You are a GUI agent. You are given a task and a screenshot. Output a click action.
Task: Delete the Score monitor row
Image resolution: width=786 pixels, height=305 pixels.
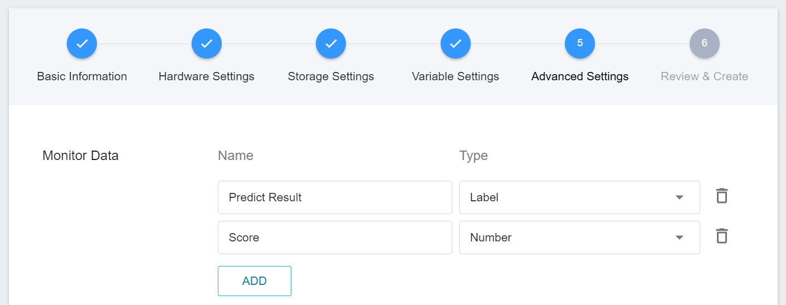coord(722,236)
